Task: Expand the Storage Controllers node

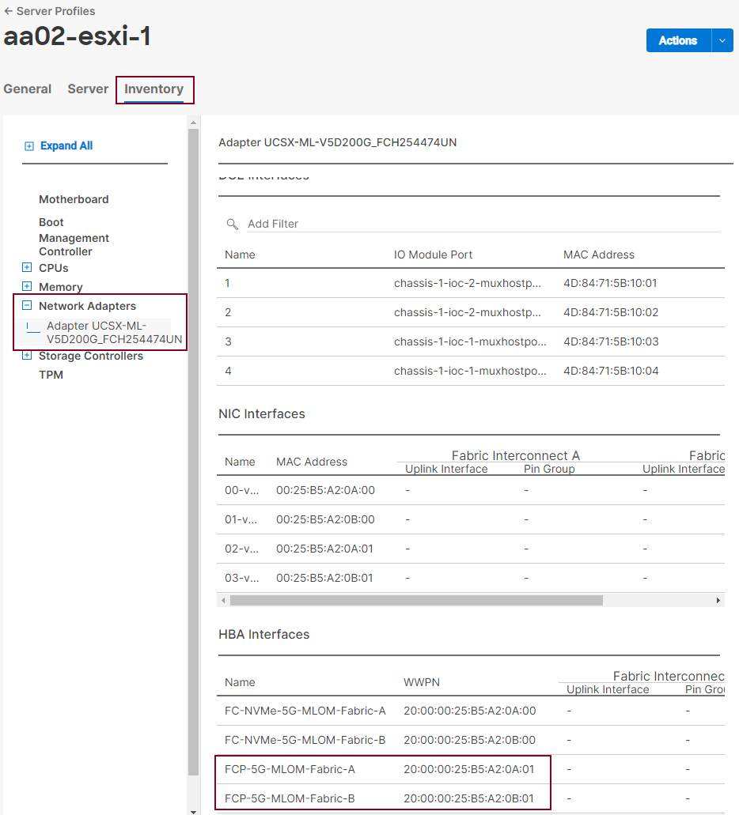Action: [x=27, y=356]
